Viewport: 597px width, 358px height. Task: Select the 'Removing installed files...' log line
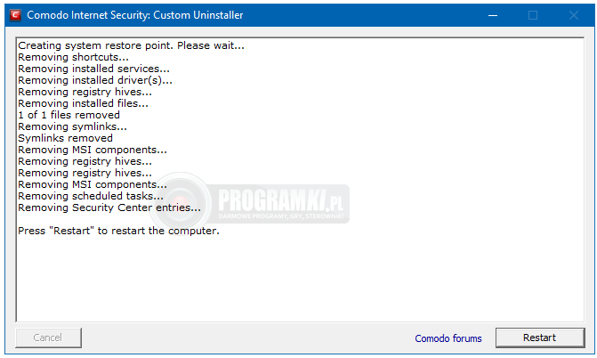pyautogui.click(x=83, y=103)
